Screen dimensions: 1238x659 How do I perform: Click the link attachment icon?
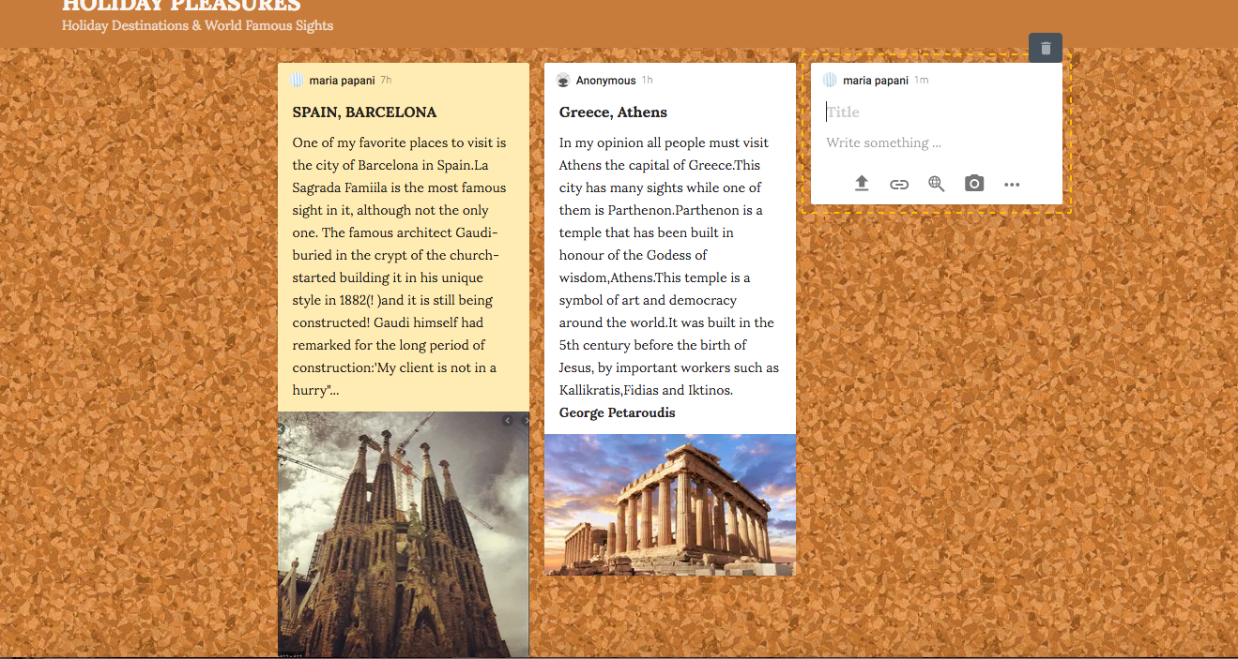[899, 184]
